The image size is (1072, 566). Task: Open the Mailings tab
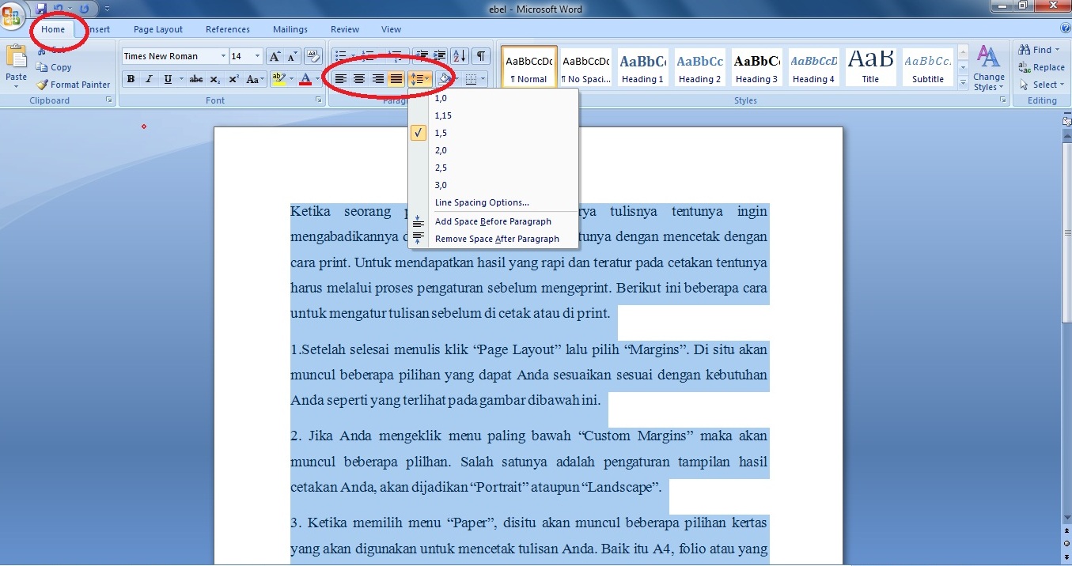290,29
